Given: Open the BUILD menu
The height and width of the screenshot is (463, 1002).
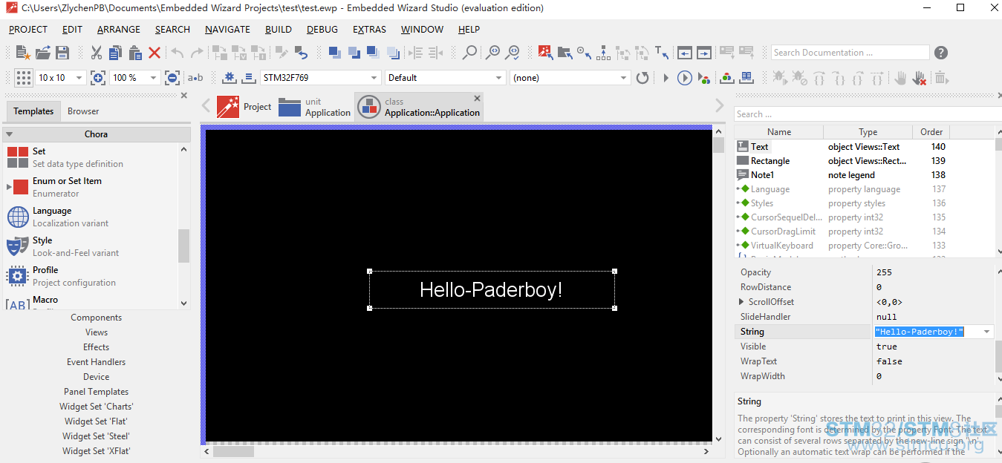Looking at the screenshot, I should 279,30.
